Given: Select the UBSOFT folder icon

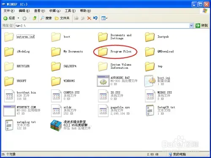Looking at the screenshot, I should 9,81.
